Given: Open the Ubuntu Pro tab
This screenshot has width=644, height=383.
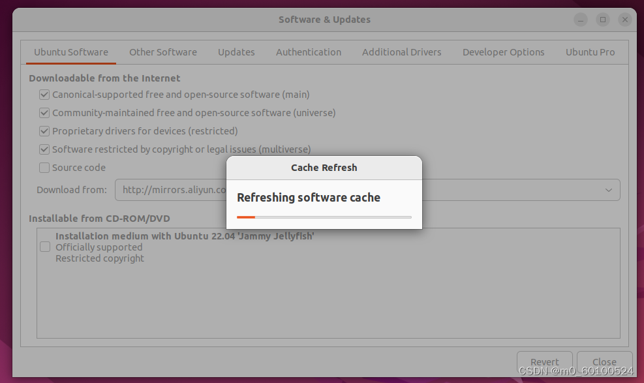Looking at the screenshot, I should coord(590,52).
